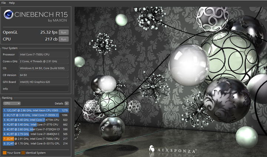
Task: Expand ranking Details with plus button
Action: [67, 104]
